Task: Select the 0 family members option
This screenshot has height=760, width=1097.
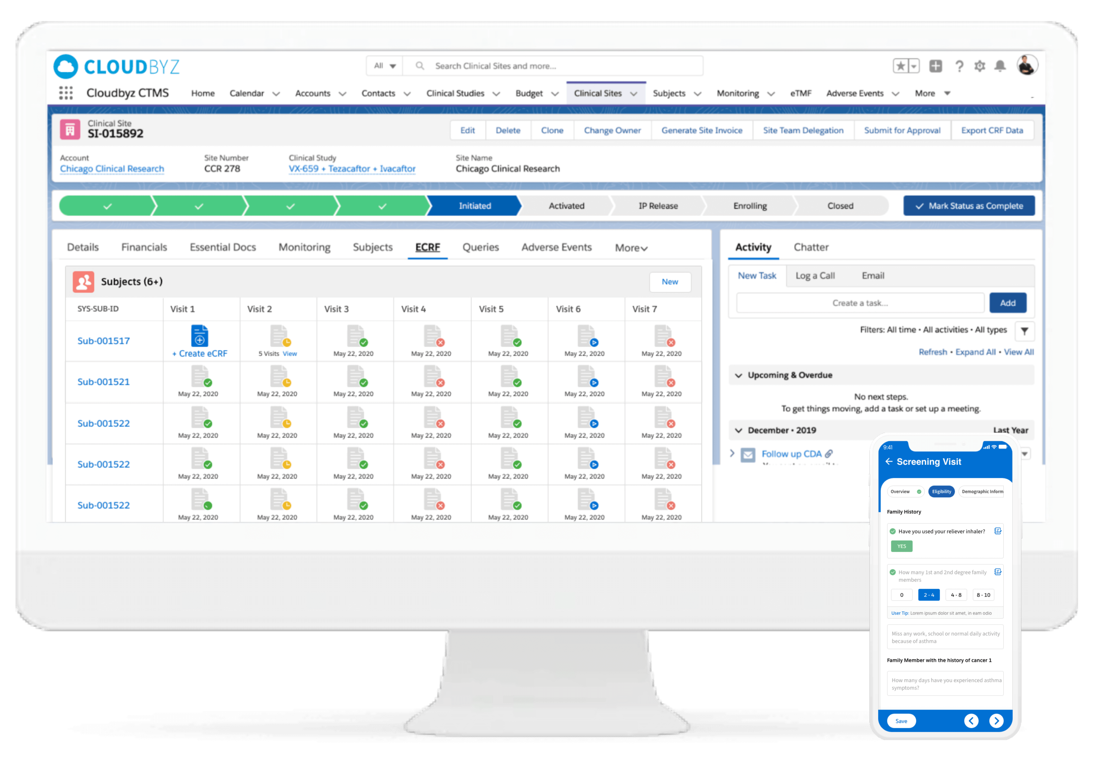Action: (901, 595)
